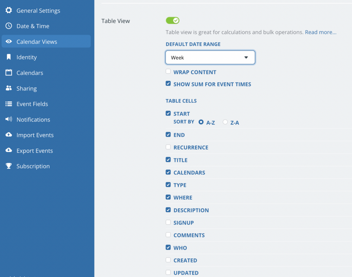Uncheck the Description checkbox
This screenshot has height=277, width=352.
tap(168, 210)
